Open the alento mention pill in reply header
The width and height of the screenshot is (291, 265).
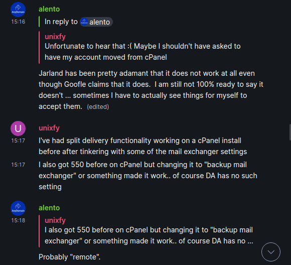coord(96,22)
